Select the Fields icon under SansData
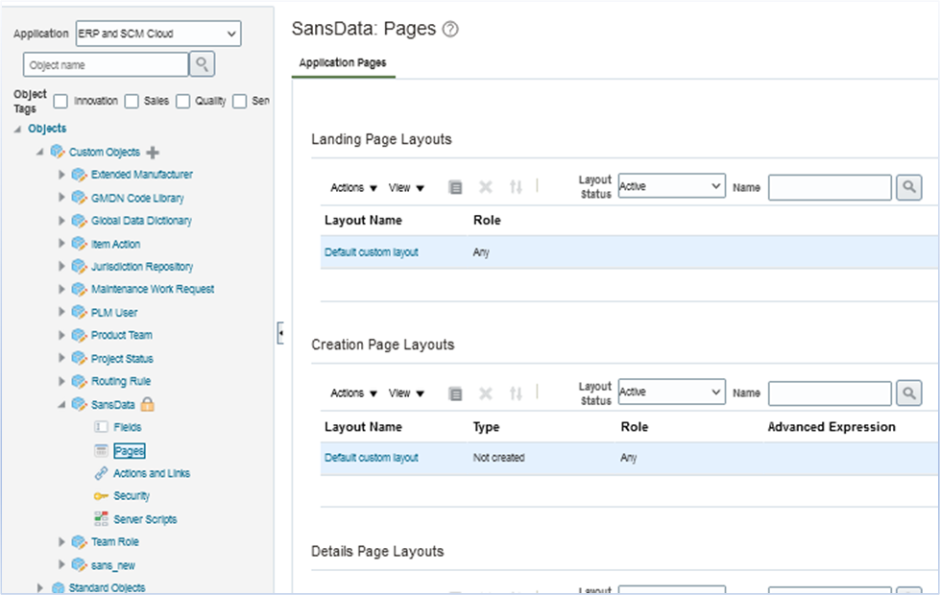 click(x=100, y=427)
